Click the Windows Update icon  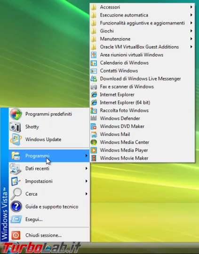coord(16,140)
